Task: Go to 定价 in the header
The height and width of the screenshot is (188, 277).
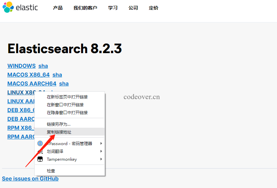Action: point(153,8)
